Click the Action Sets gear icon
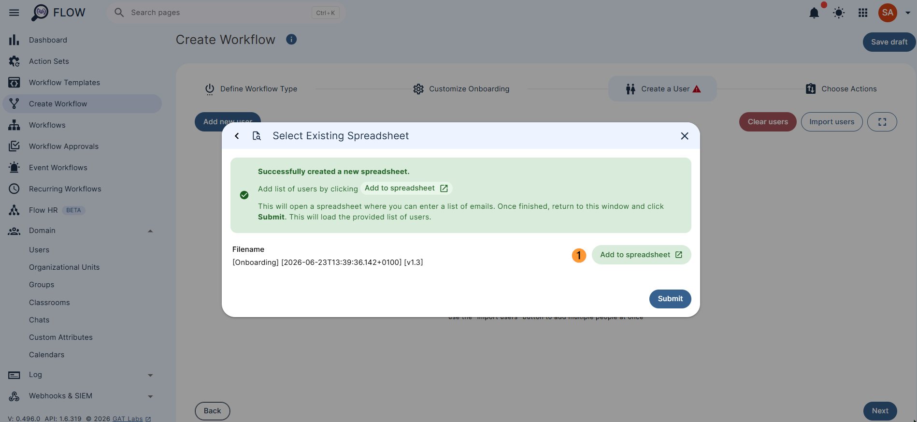This screenshot has height=422, width=917. tap(14, 61)
